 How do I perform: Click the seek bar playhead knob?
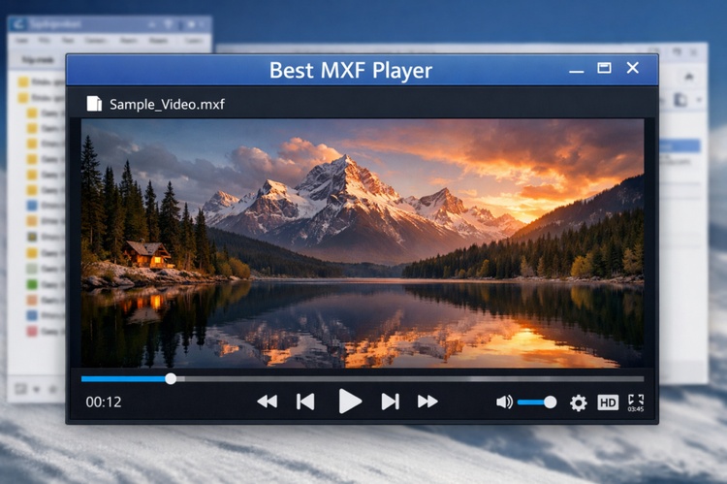click(x=171, y=378)
